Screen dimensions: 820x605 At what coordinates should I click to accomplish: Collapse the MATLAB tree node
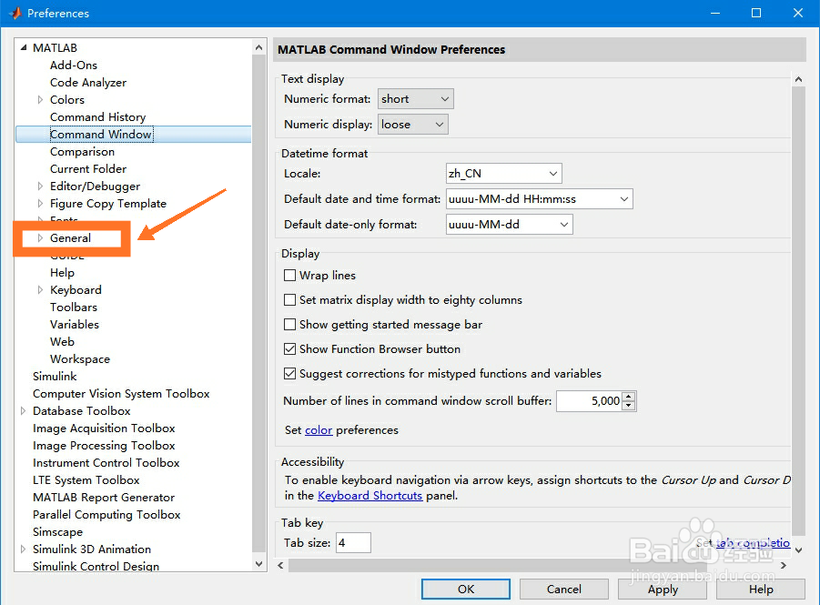pos(23,47)
